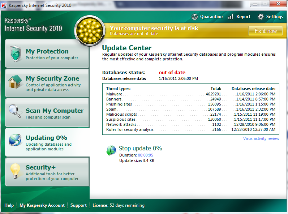Click the Malicious scripts row label
The width and height of the screenshot is (288, 214).
(121, 115)
